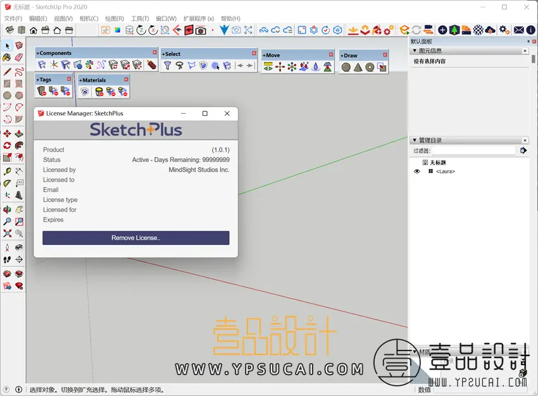Select the Freehand squiggle tool

pos(19,71)
